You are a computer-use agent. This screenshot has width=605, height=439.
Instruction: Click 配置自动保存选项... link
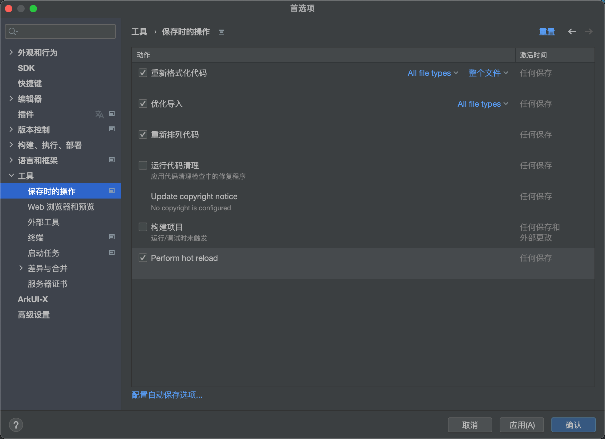(167, 395)
